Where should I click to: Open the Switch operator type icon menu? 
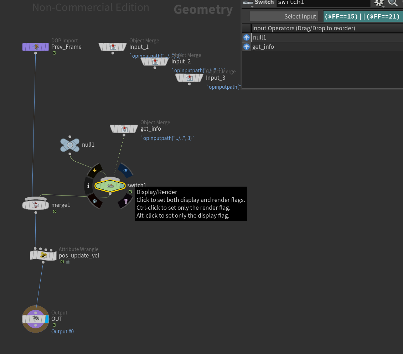coord(248,3)
